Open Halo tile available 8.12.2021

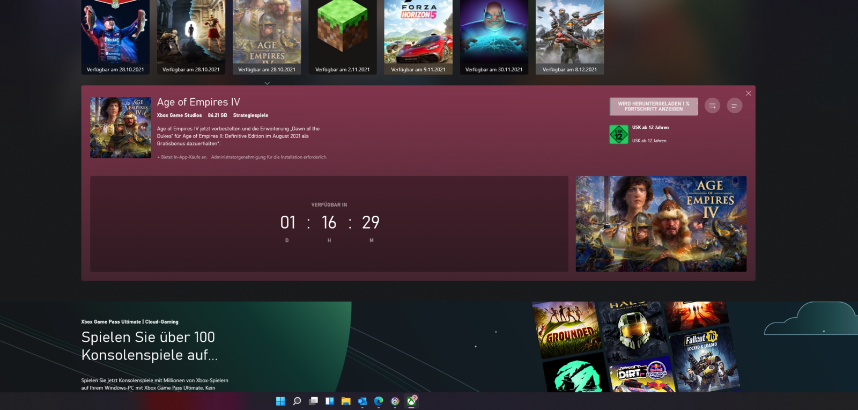pos(569,37)
